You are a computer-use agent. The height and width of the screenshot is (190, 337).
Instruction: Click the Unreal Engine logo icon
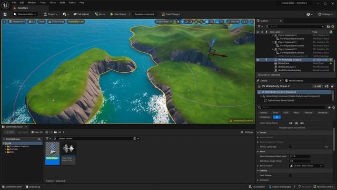(5, 5)
